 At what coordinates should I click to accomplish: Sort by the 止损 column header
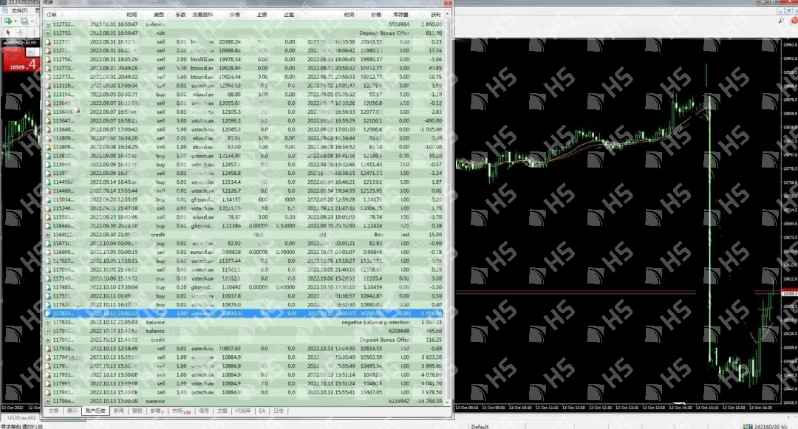[x=262, y=15]
